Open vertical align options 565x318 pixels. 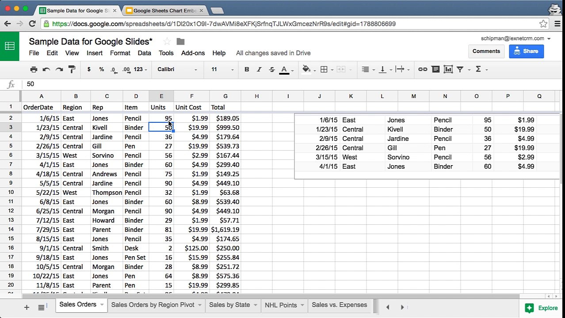(x=382, y=69)
